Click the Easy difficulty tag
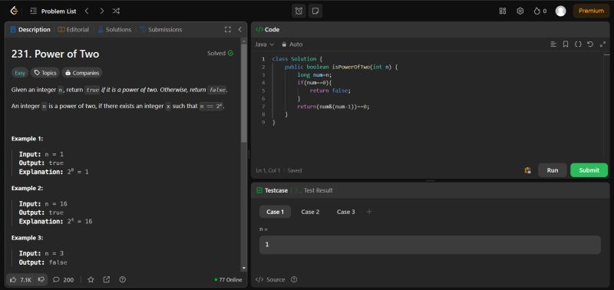The height and width of the screenshot is (290, 614). 20,73
